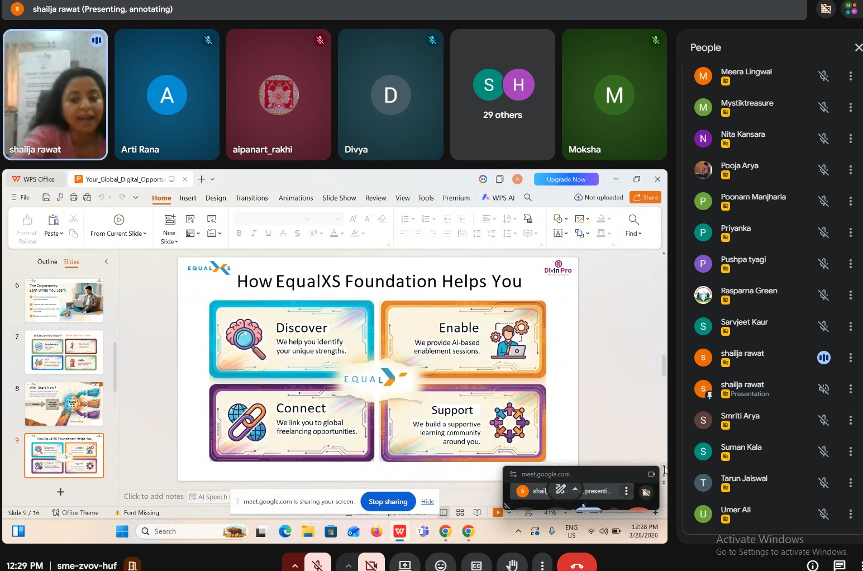
Task: Toggle the Meet camera button
Action: coord(371,564)
